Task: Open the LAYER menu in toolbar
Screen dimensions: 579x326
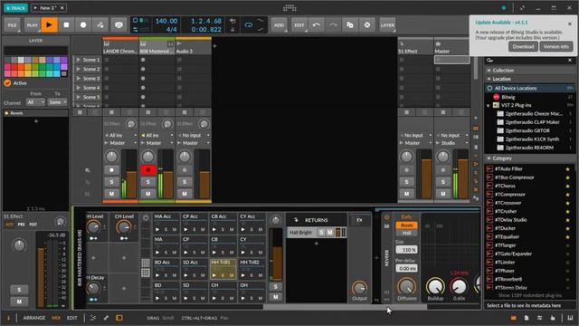Action: click(x=387, y=24)
